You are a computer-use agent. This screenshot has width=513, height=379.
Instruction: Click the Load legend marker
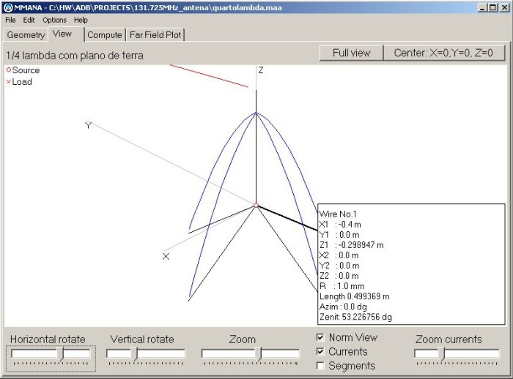[x=9, y=82]
